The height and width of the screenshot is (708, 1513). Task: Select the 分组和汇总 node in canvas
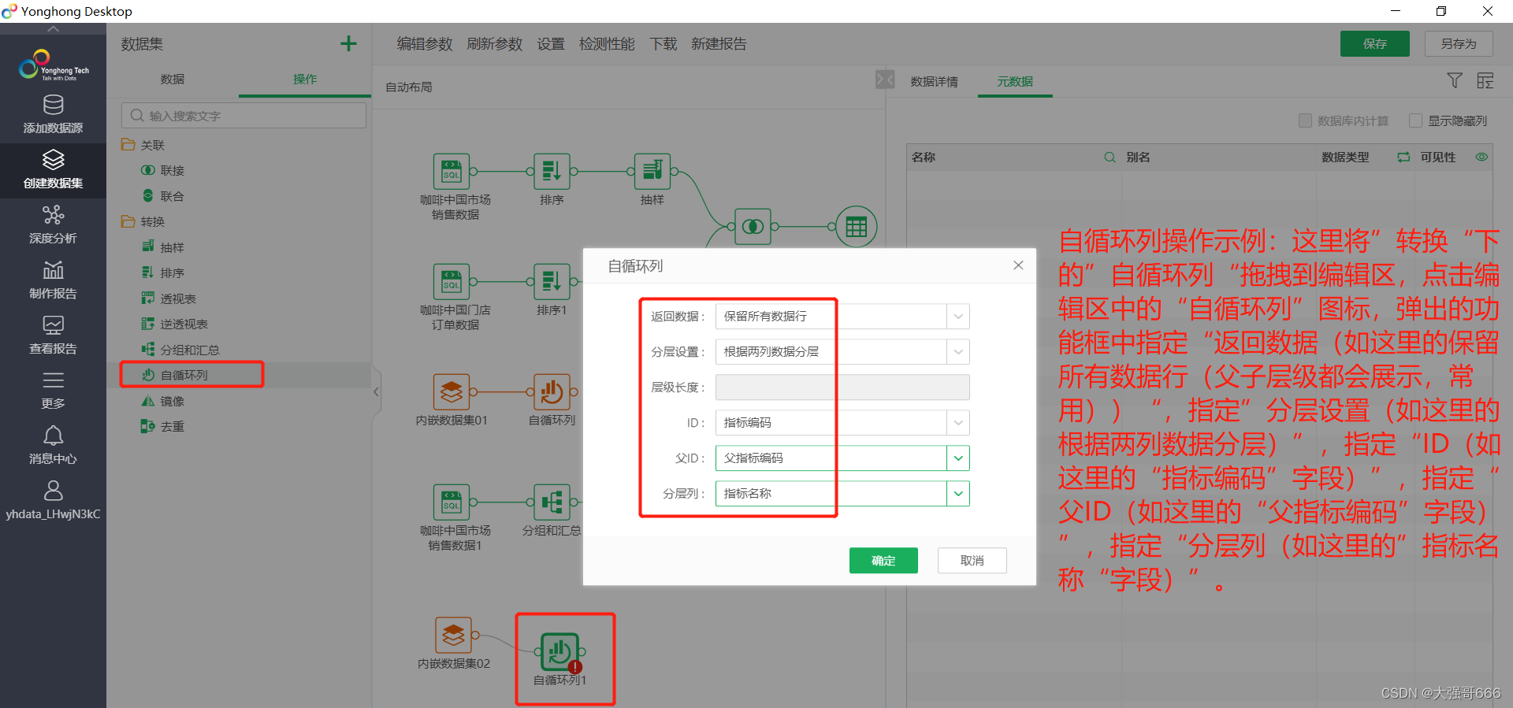552,502
